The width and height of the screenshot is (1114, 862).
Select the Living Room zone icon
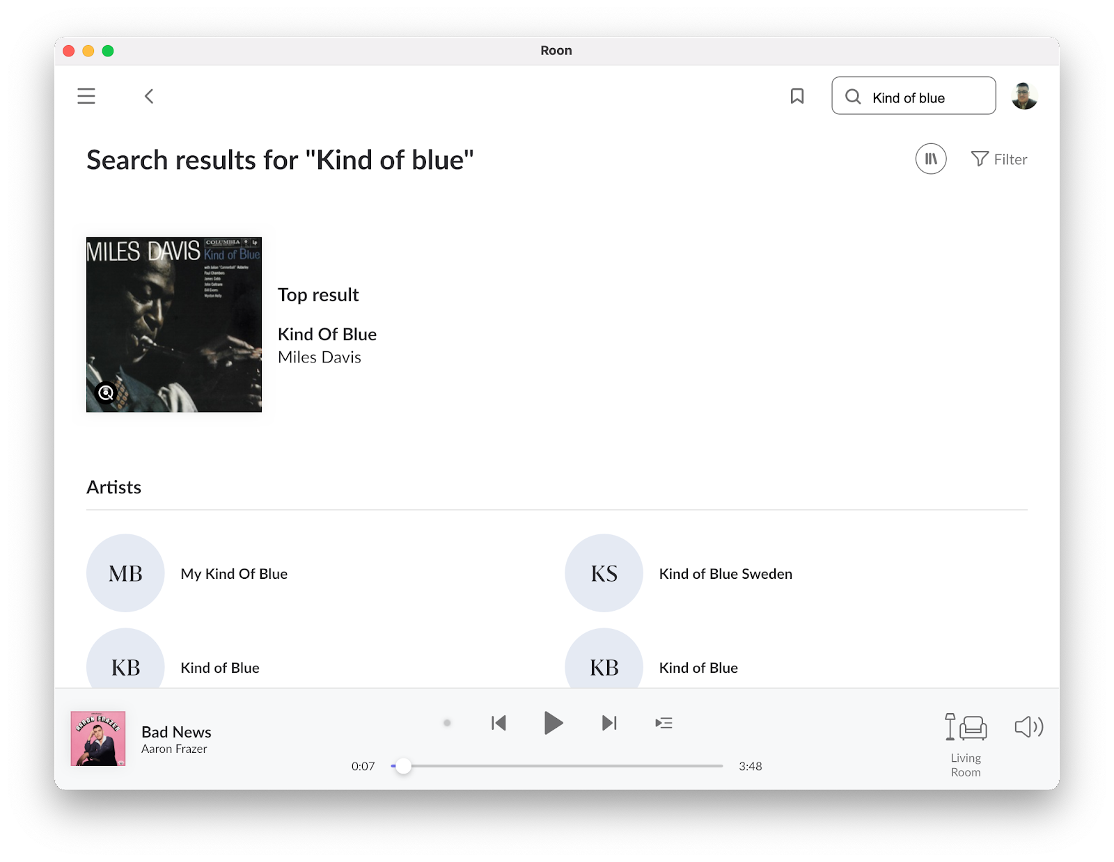pos(966,728)
